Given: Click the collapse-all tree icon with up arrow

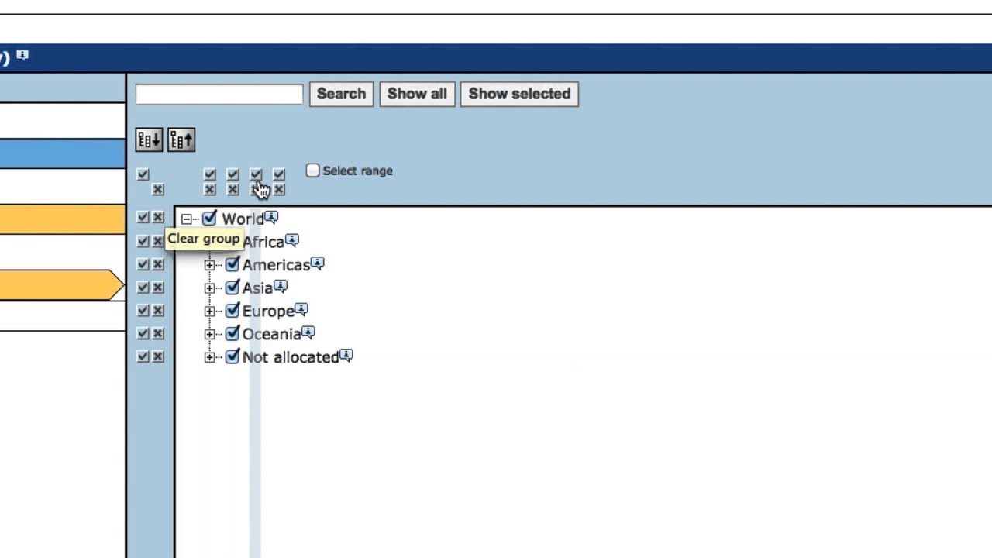Looking at the screenshot, I should [181, 140].
